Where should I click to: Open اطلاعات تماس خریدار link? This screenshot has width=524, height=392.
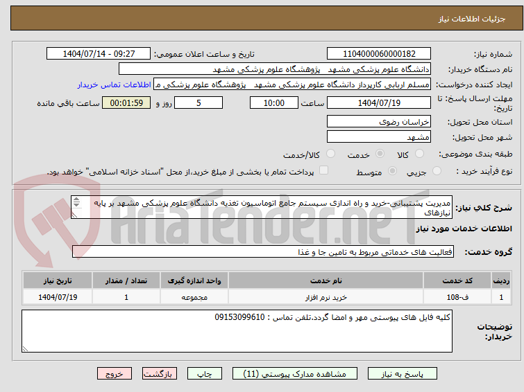point(115,84)
